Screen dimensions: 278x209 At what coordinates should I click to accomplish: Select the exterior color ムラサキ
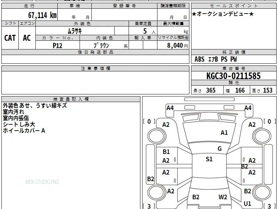click(75, 31)
